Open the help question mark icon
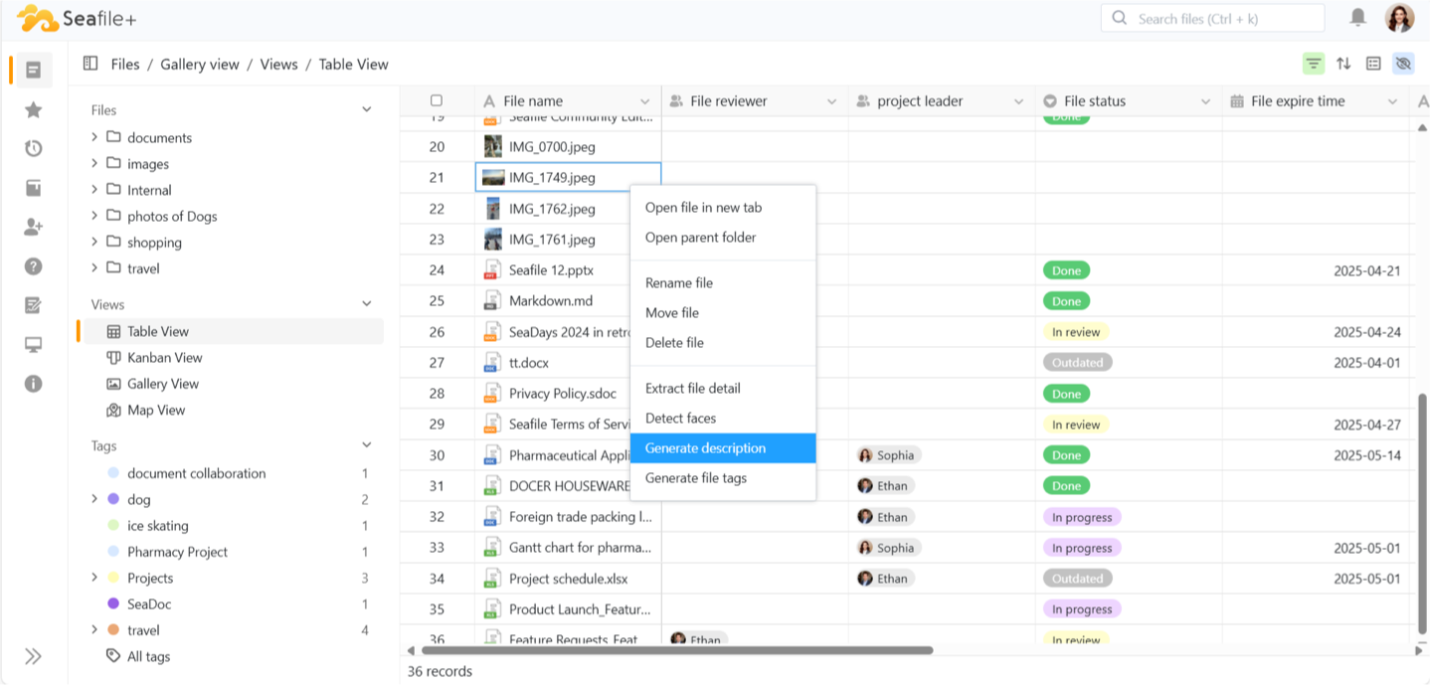 pos(33,266)
